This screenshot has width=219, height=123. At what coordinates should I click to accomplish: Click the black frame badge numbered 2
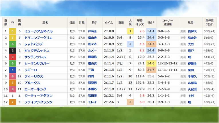[13, 51]
